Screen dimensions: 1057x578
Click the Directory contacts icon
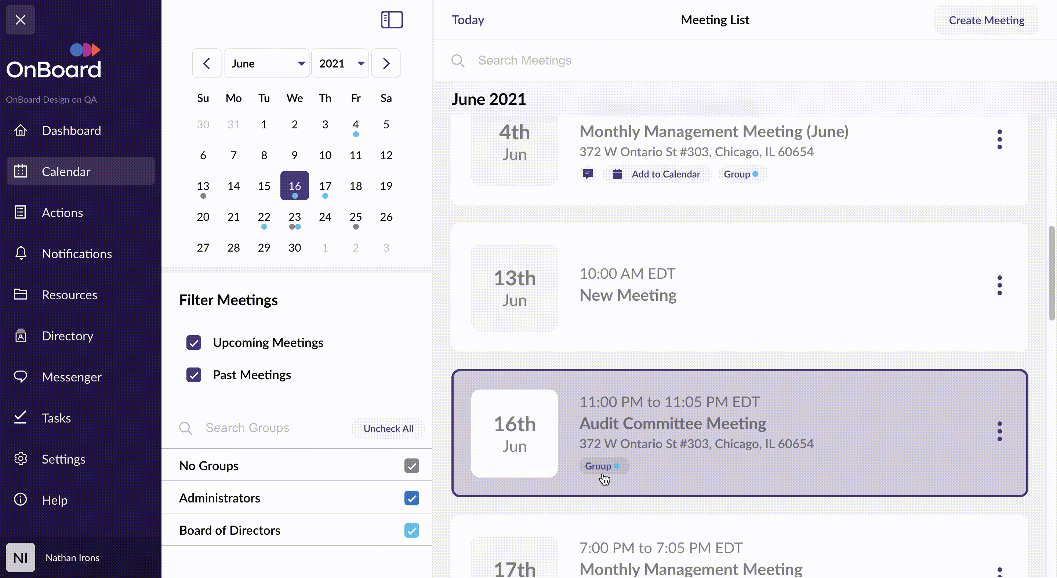click(21, 335)
